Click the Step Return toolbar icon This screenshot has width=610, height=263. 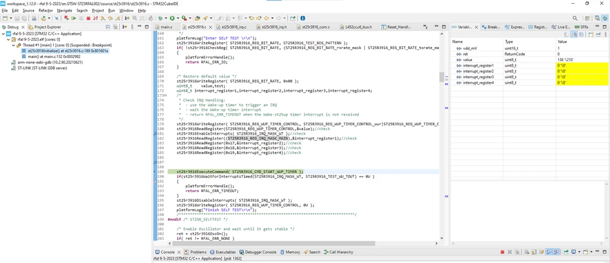[x=117, y=18]
